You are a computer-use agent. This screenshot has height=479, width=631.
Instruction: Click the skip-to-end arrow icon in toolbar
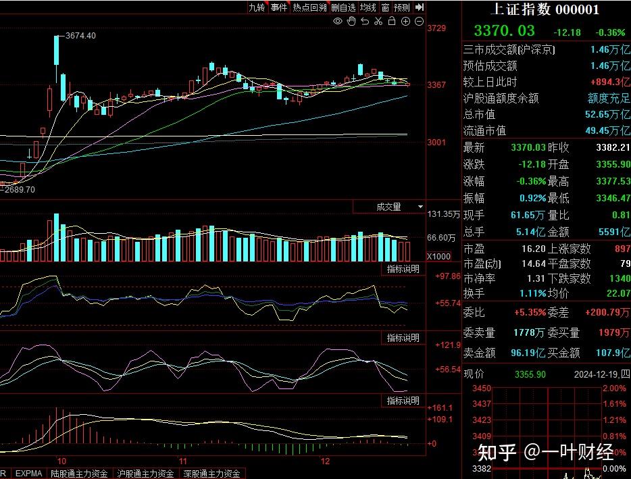420,7
